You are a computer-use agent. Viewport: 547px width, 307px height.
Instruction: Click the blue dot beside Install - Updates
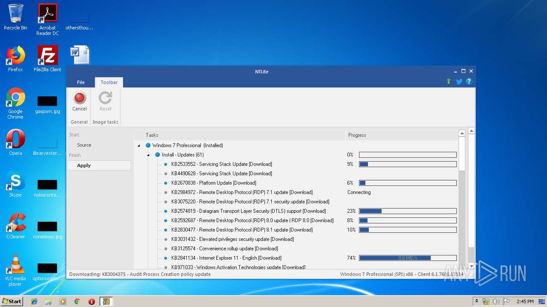point(157,155)
